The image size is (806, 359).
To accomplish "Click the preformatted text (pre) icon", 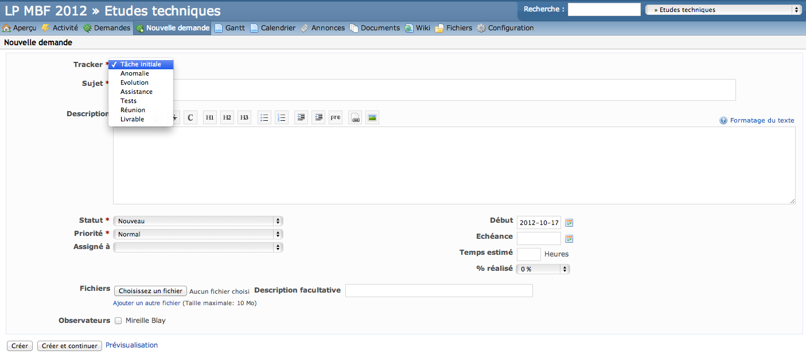I will point(336,117).
